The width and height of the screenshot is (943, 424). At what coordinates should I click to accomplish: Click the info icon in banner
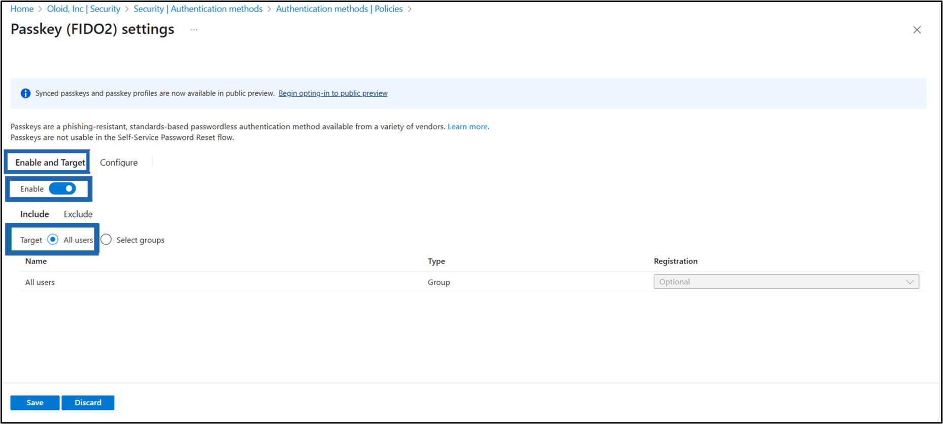pos(25,94)
